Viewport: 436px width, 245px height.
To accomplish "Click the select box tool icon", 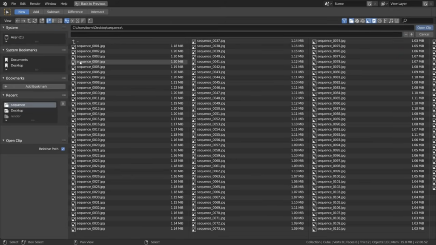I will click(7, 12).
